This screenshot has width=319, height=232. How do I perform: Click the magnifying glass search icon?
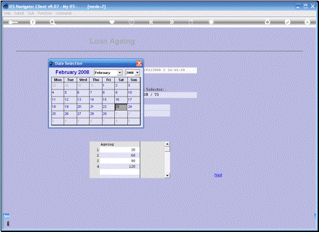52,22
